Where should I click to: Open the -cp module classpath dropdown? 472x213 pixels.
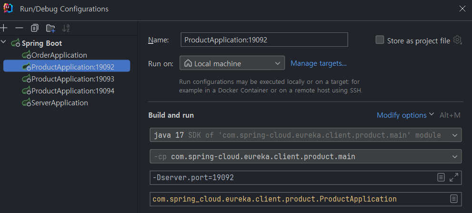point(305,156)
